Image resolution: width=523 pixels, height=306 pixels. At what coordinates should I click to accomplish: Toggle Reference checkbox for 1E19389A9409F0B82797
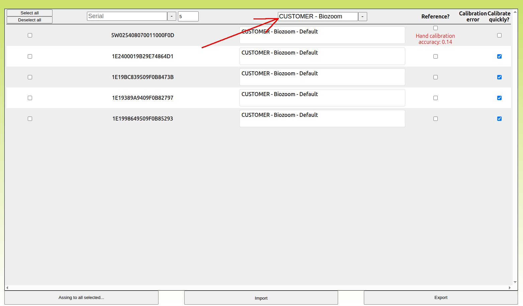[x=435, y=98]
